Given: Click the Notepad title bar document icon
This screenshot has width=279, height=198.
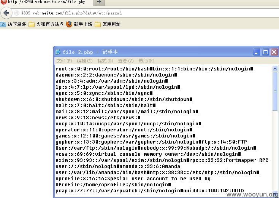Looking at the screenshot, I should tap(58, 52).
